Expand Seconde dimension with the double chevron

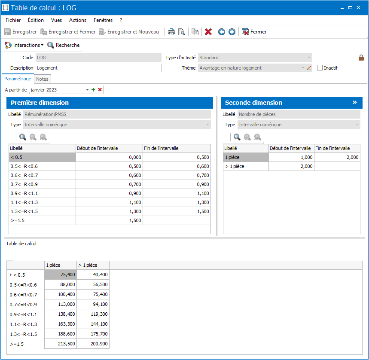coord(355,102)
